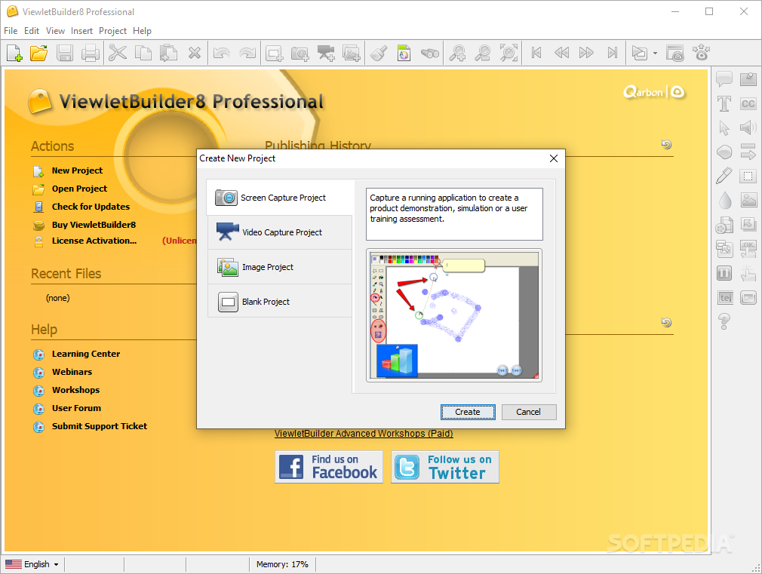This screenshot has width=762, height=574.
Task: Click Submit Support Ticket link
Action: (100, 426)
